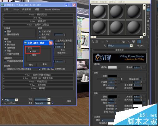The image size is (158, 126).
Task: Switch to the 设置 tab
Action: pyautogui.click(x=37, y=9)
